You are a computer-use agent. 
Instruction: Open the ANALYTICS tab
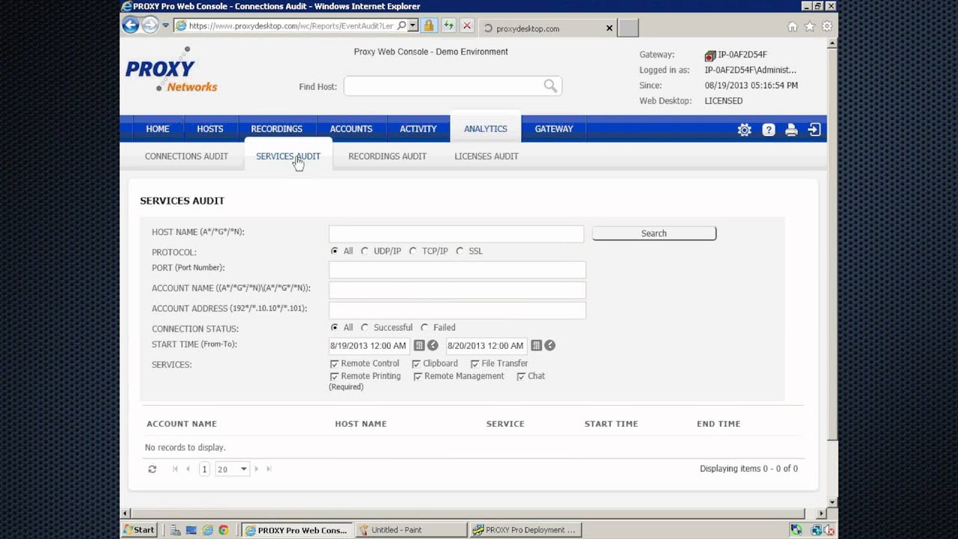[x=486, y=129]
